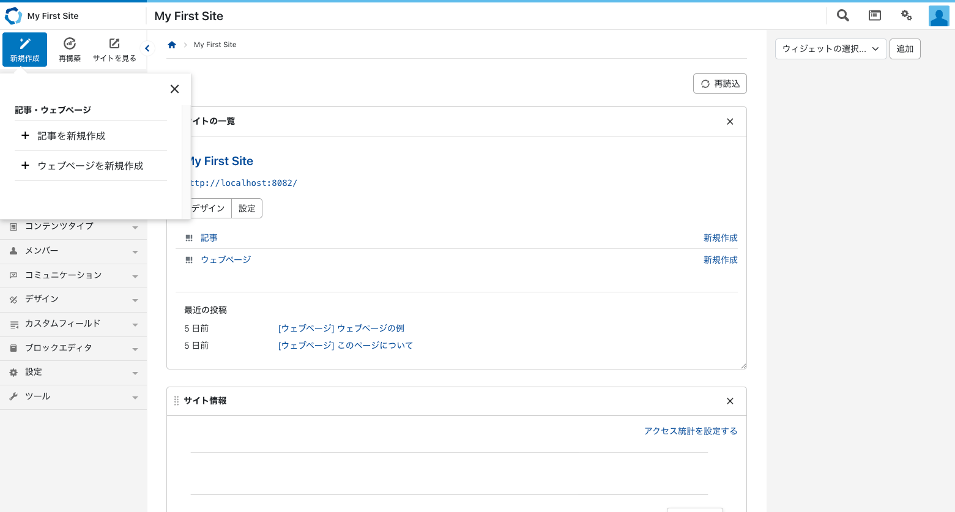
Task: Click the widget resize grip corner
Action: (x=743, y=366)
